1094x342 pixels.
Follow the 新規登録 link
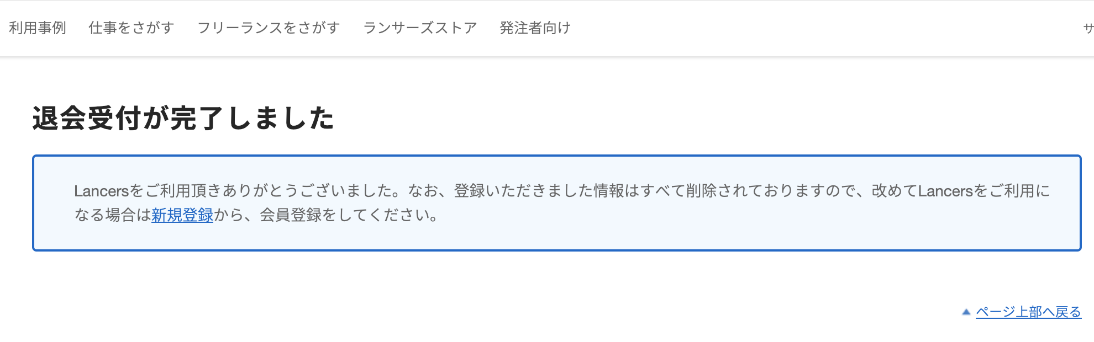tap(182, 215)
